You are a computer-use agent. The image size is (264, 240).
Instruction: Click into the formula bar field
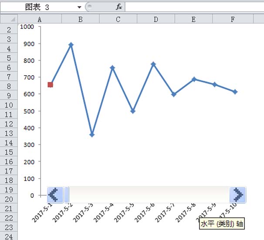coord(192,7)
